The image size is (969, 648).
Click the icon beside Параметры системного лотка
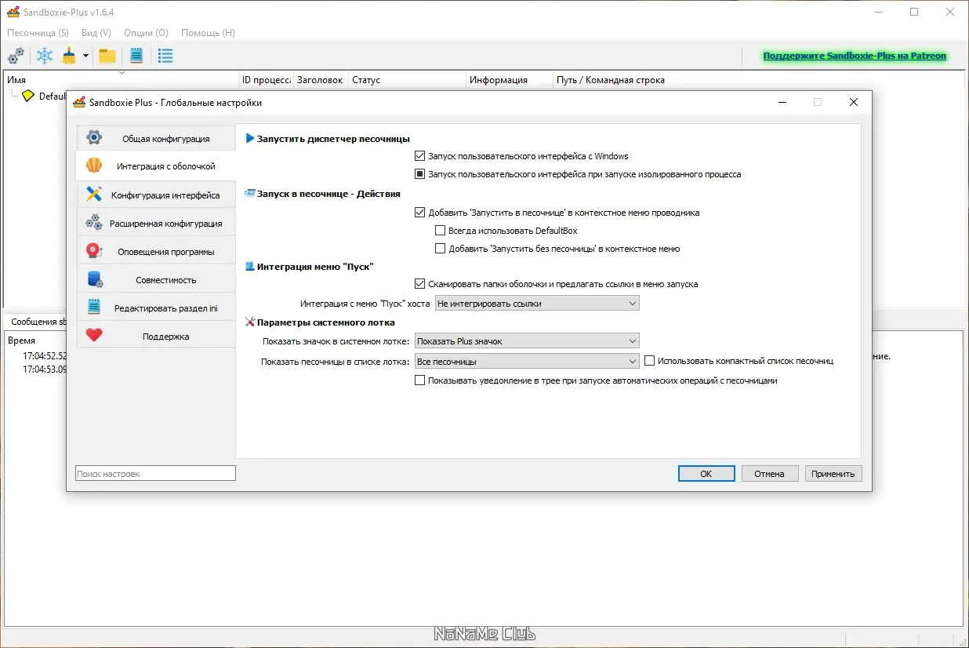click(x=250, y=322)
